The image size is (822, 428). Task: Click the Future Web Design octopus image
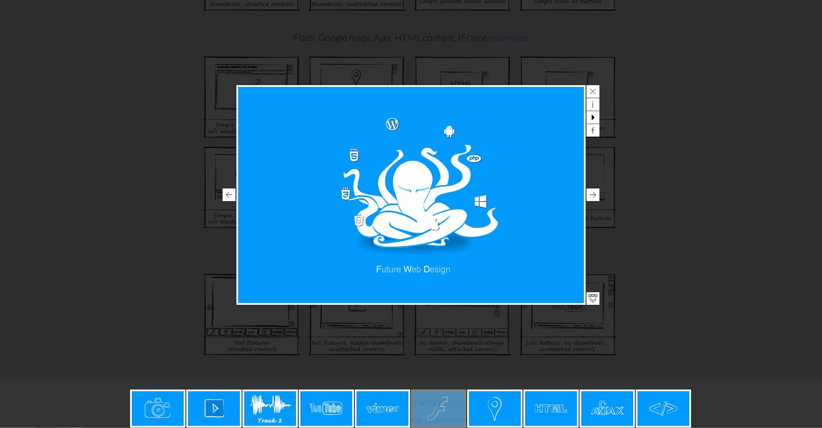click(x=411, y=195)
